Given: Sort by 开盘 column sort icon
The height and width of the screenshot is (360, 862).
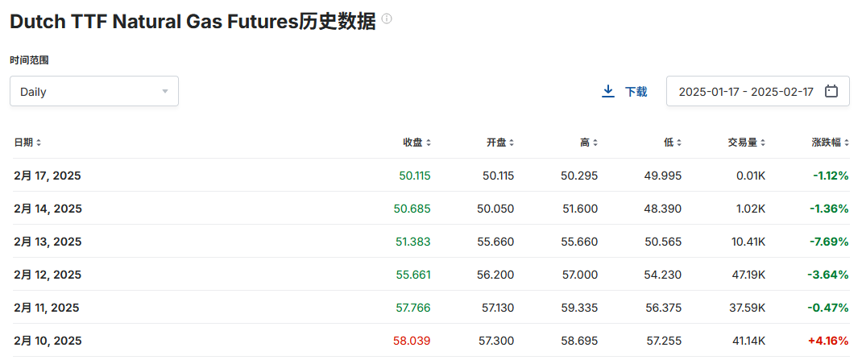Looking at the screenshot, I should [x=512, y=143].
